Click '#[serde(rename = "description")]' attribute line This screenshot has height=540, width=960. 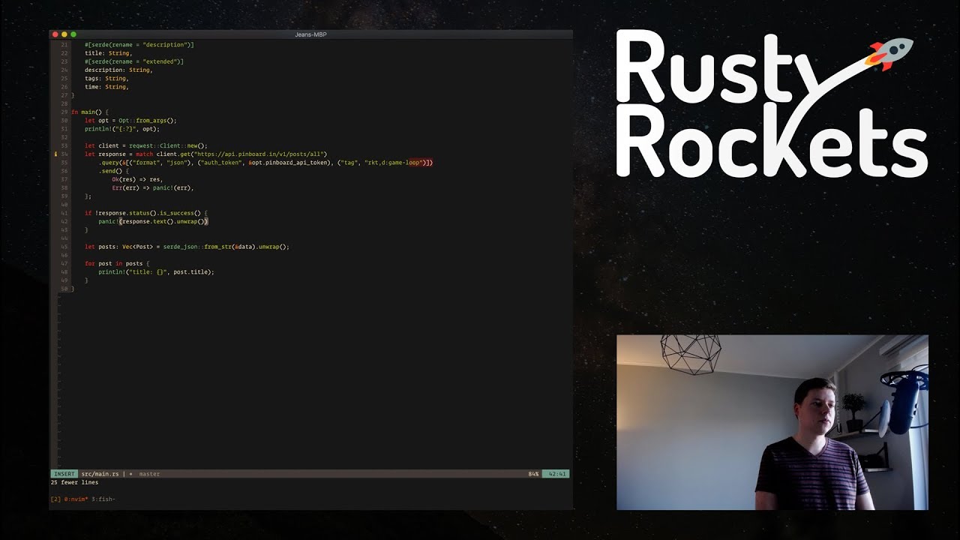coord(139,44)
